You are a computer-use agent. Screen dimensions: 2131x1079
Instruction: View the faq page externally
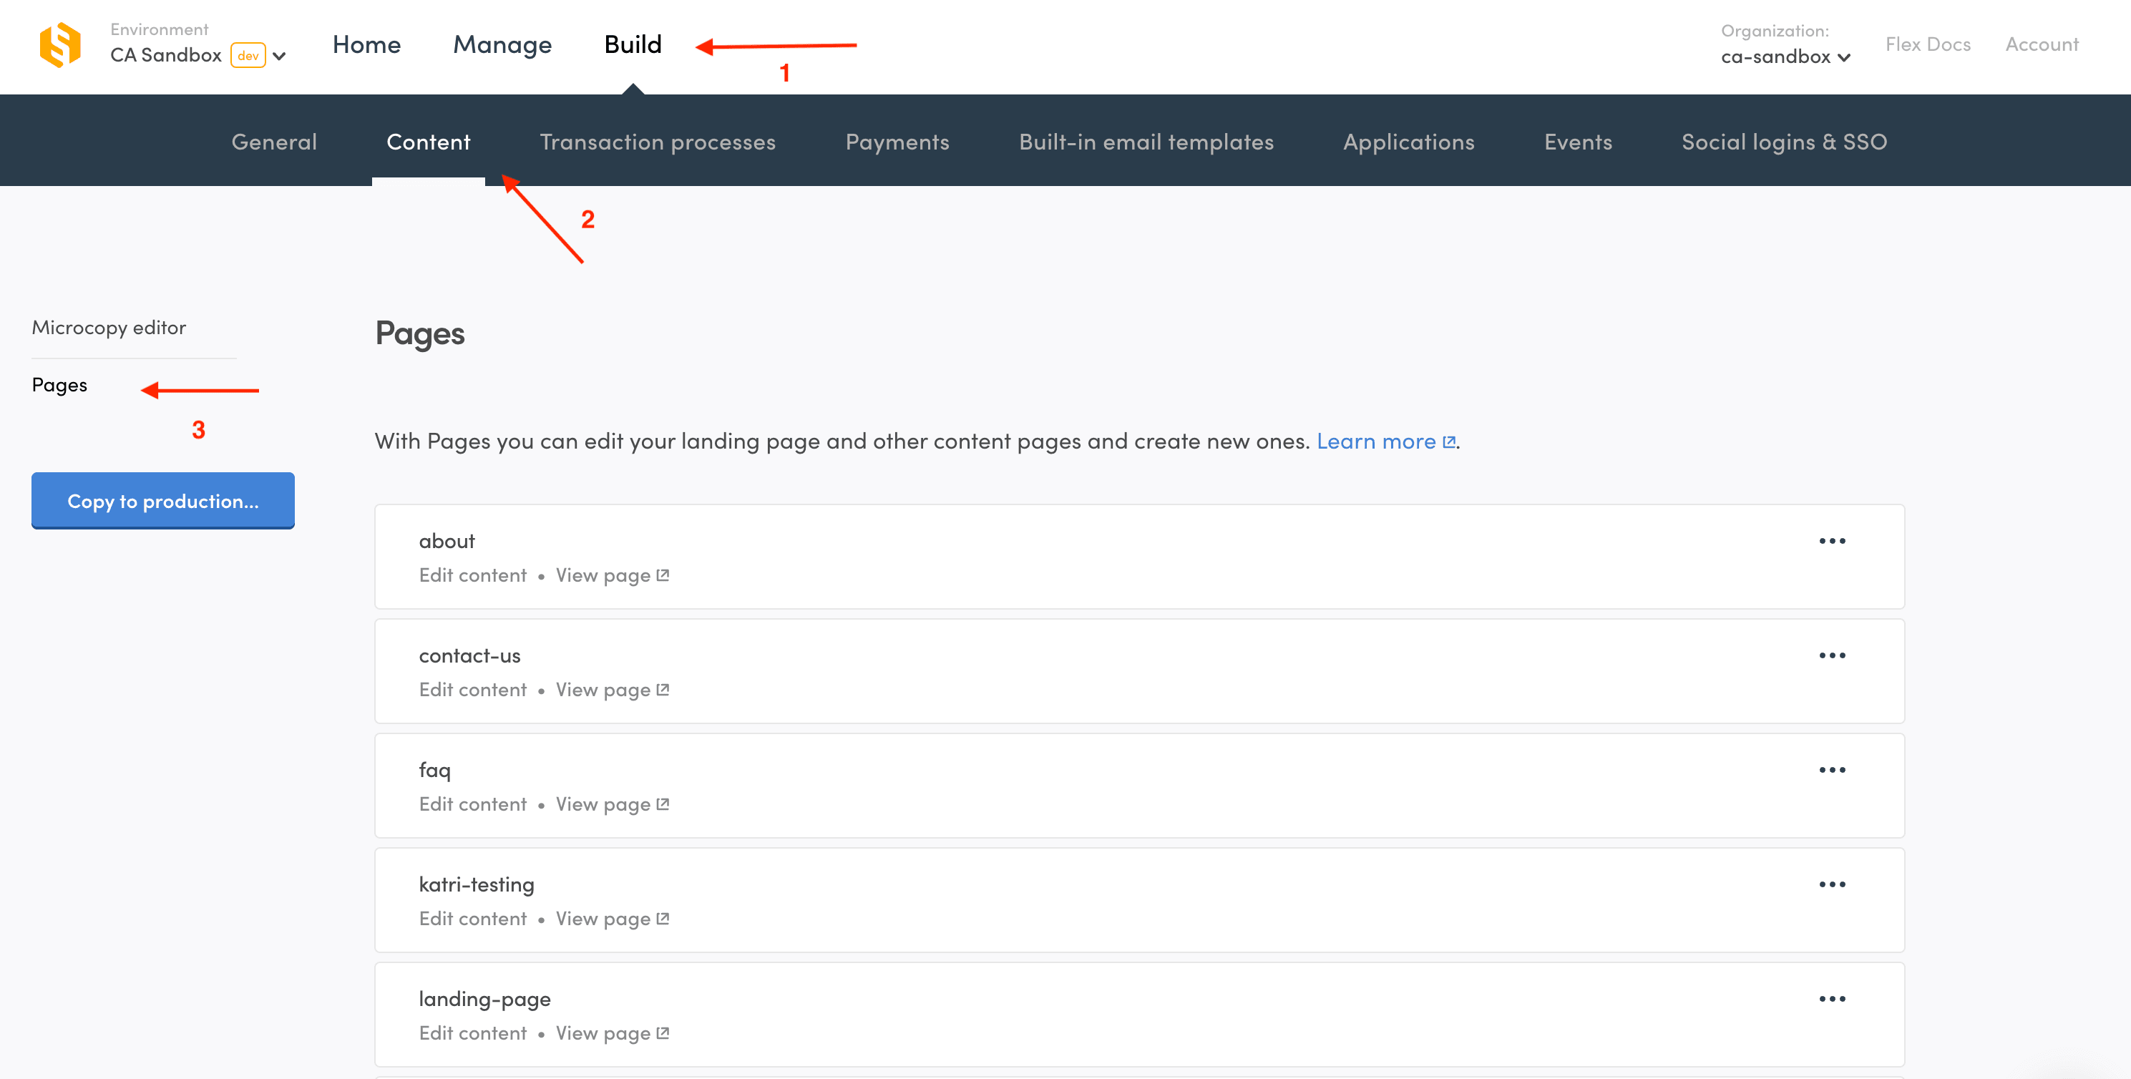pyautogui.click(x=611, y=804)
